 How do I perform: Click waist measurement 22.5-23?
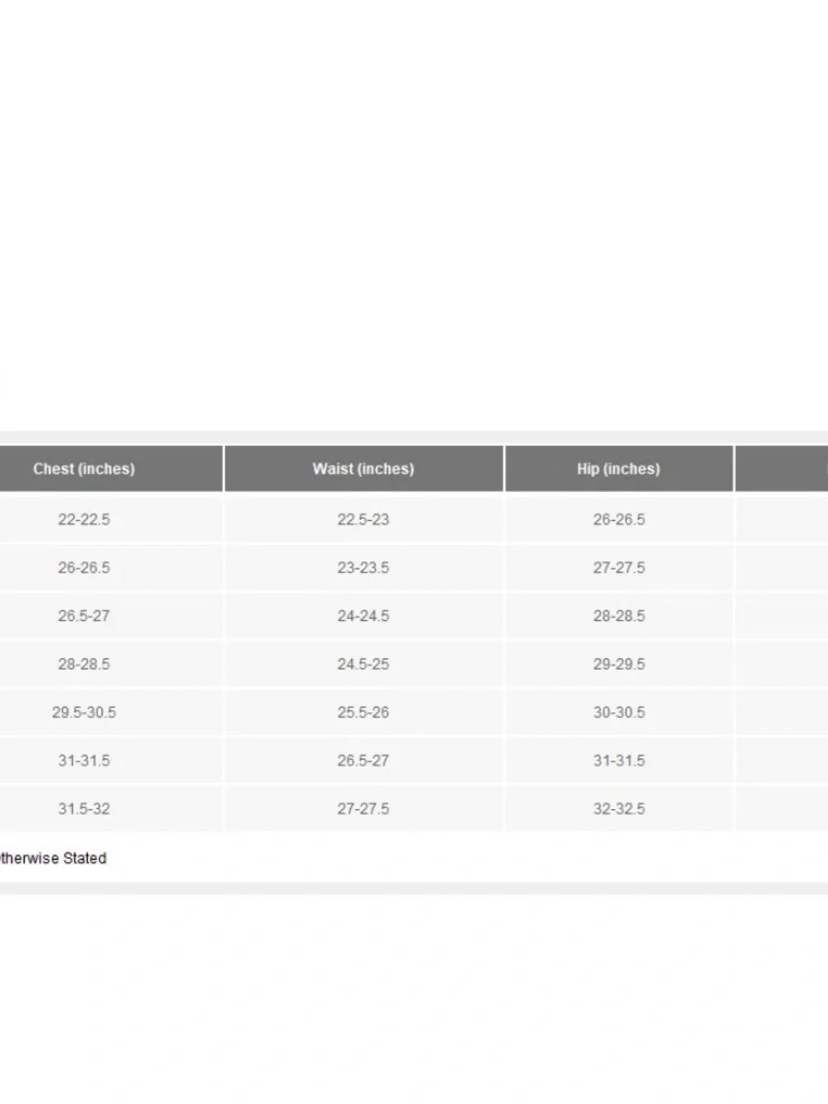point(363,520)
